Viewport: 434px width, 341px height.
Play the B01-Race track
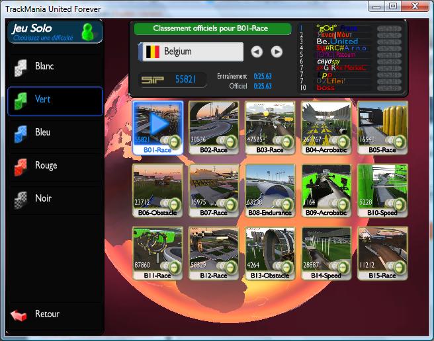click(157, 124)
